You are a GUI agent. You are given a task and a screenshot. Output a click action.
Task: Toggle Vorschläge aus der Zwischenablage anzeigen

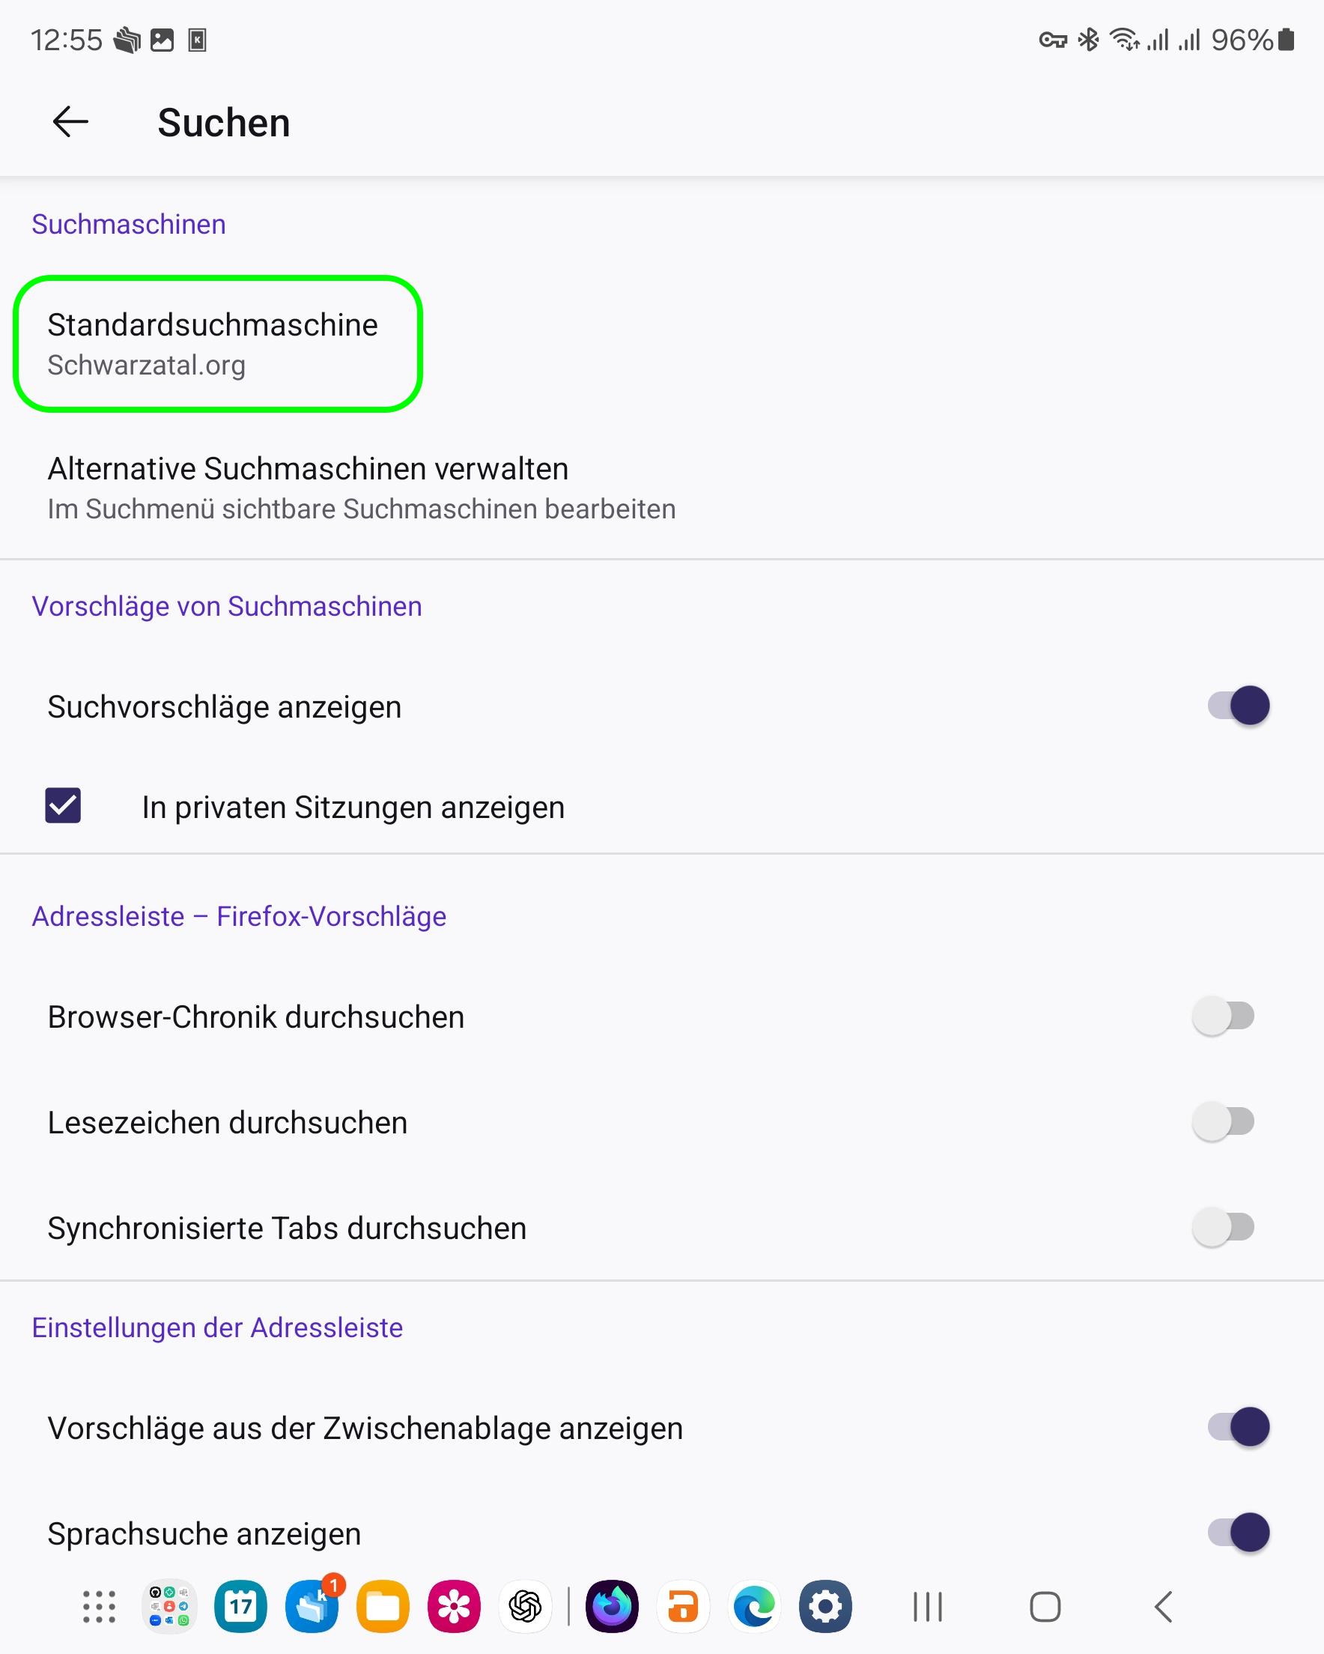point(1238,1428)
